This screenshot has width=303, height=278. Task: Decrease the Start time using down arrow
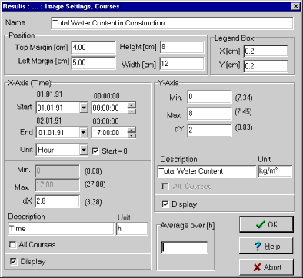[132, 111]
